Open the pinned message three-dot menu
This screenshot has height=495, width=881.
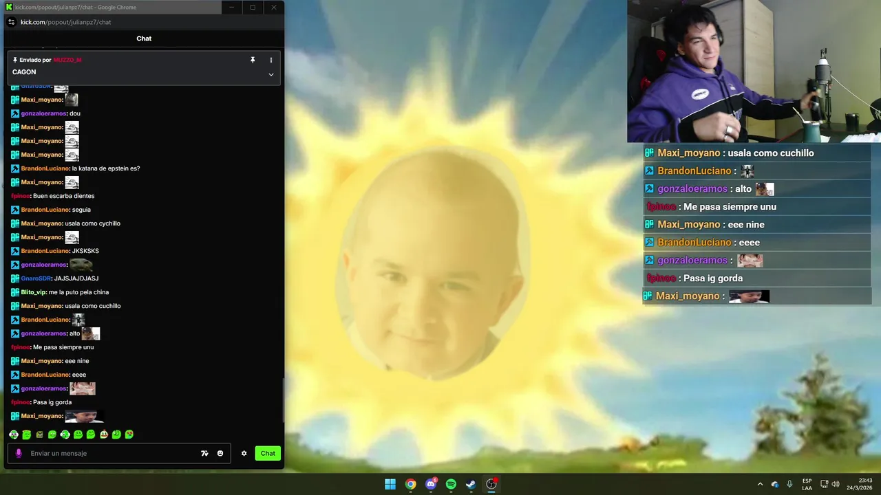pos(270,60)
